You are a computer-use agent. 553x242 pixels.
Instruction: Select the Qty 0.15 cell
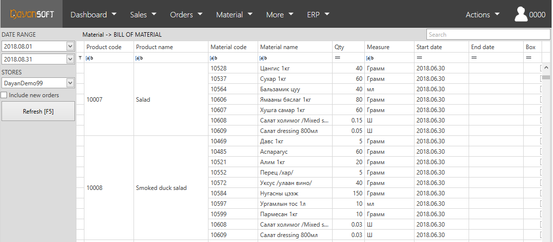[348, 121]
